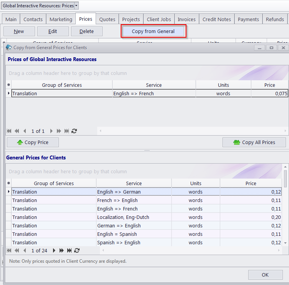The image size is (289, 285).
Task: Sort General Prices by Service column header
Action: [x=134, y=183]
